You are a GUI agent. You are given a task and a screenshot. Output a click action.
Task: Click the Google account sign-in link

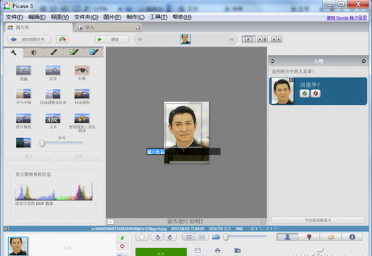pyautogui.click(x=347, y=17)
